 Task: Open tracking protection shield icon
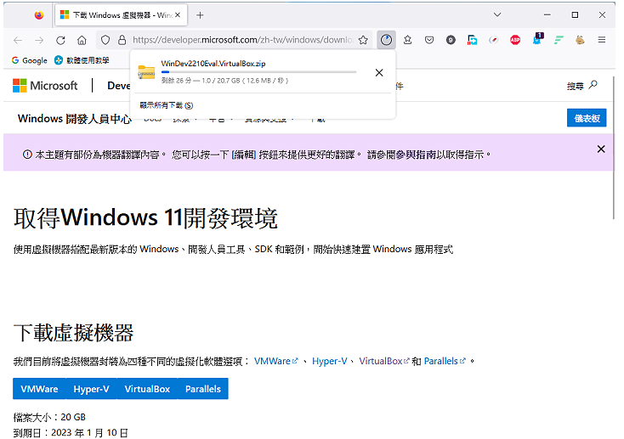coord(105,40)
